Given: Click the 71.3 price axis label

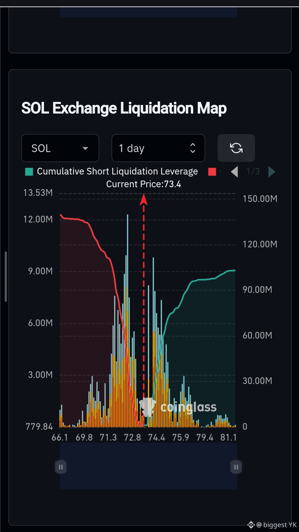Looking at the screenshot, I should [x=108, y=438].
